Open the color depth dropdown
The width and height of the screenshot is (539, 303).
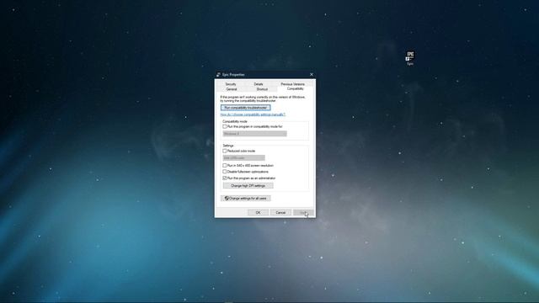244,158
